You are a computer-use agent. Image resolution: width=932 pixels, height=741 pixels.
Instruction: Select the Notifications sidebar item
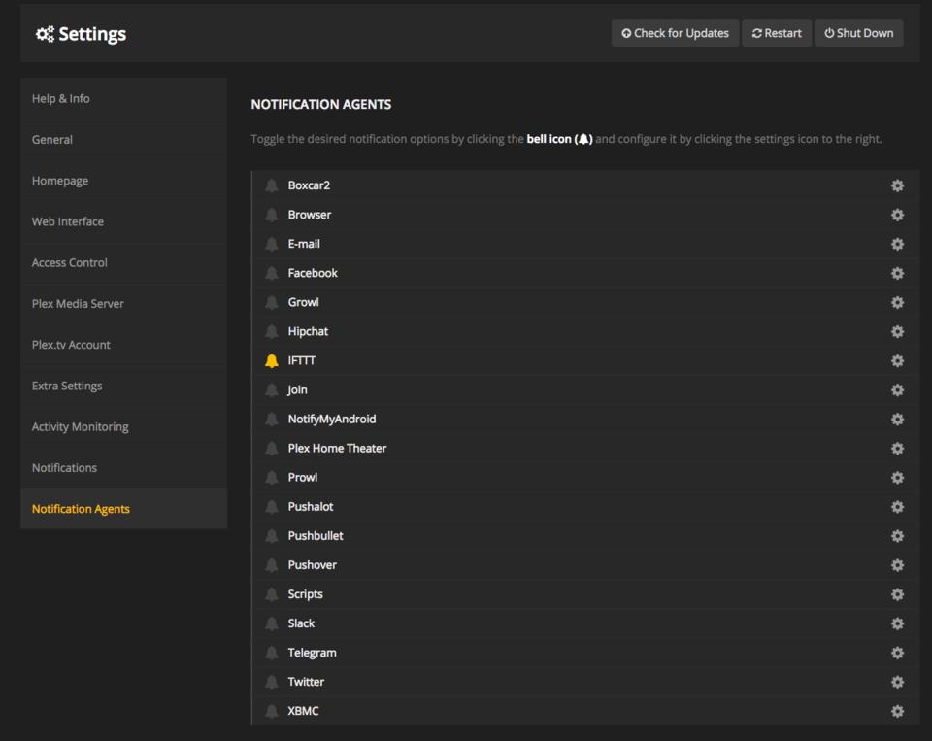[x=64, y=468]
